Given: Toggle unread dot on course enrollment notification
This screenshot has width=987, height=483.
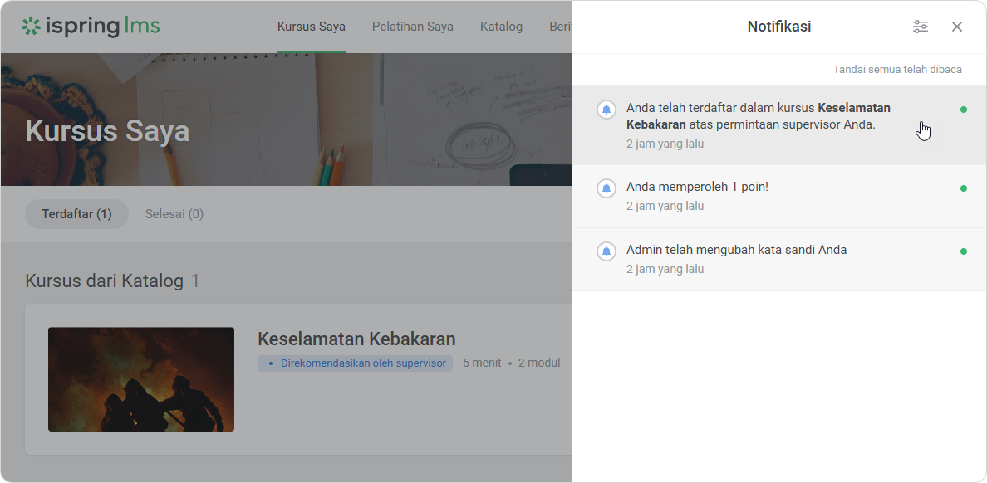Looking at the screenshot, I should click(x=963, y=110).
